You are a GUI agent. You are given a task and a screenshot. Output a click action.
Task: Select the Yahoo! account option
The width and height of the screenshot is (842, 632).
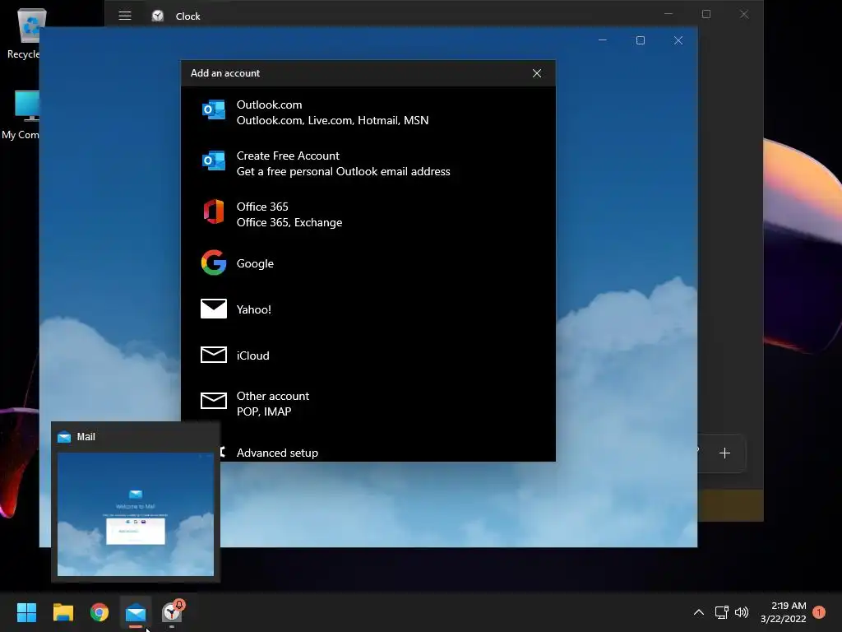(368, 309)
